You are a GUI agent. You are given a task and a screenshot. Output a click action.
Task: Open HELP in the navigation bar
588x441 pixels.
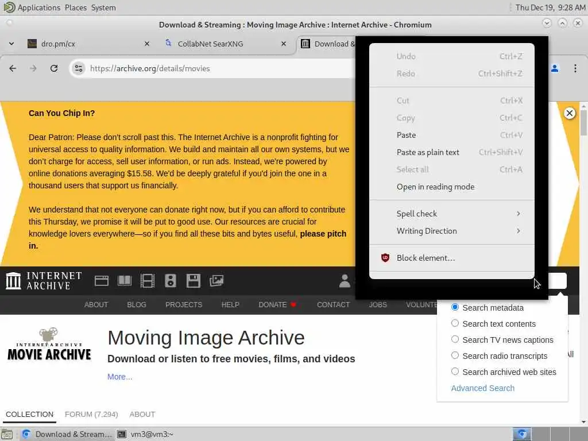[230, 304]
